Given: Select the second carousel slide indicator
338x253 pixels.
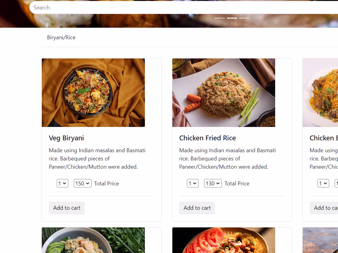Looking at the screenshot, I should [x=232, y=18].
